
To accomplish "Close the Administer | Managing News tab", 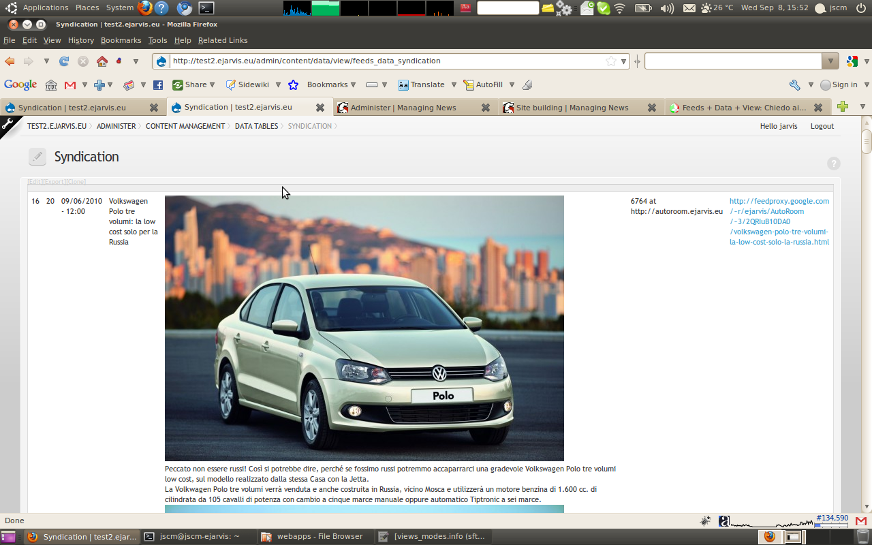I will (x=485, y=108).
